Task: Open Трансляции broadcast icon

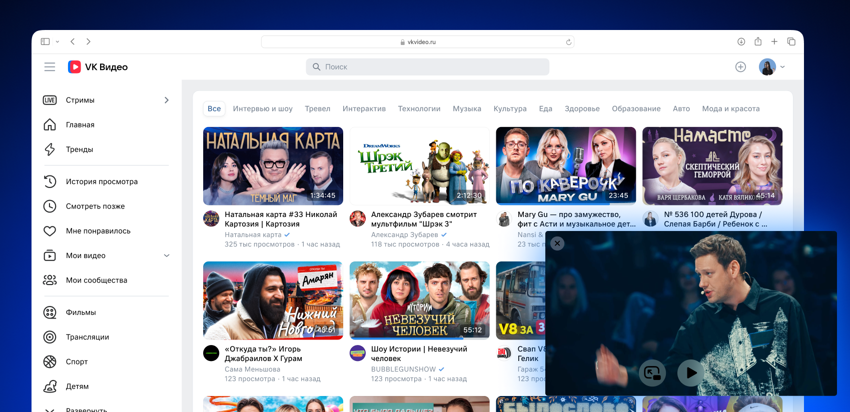Action: pos(50,337)
